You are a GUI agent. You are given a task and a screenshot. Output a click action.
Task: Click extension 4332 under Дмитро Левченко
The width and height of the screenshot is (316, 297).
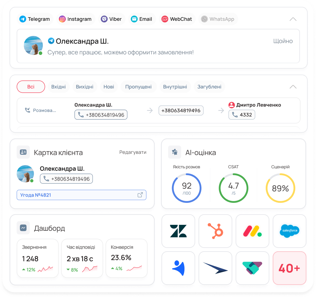(242, 115)
